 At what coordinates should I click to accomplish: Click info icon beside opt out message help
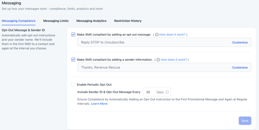tap(157, 35)
